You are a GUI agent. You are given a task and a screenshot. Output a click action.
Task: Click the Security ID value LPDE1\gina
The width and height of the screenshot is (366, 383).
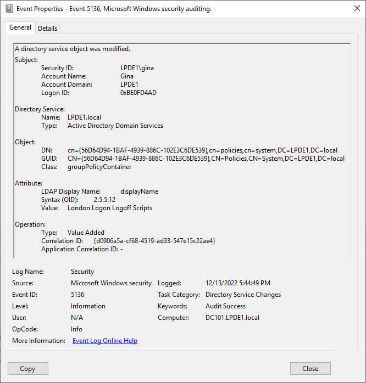click(137, 68)
